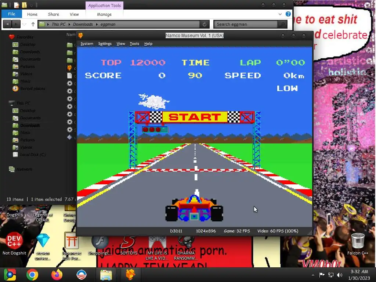Launch Firefox from the taskbar
The width and height of the screenshot is (376, 282).
(57, 275)
